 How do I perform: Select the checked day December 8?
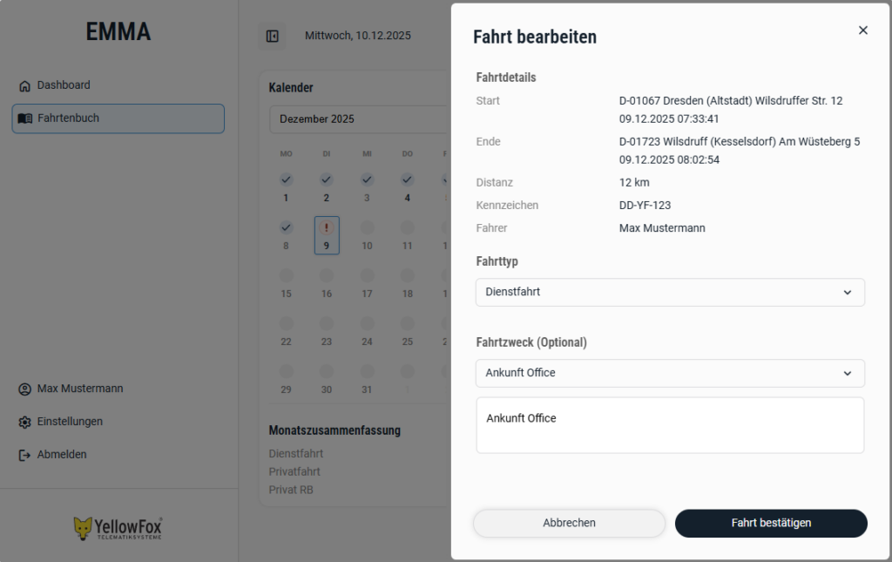point(286,234)
